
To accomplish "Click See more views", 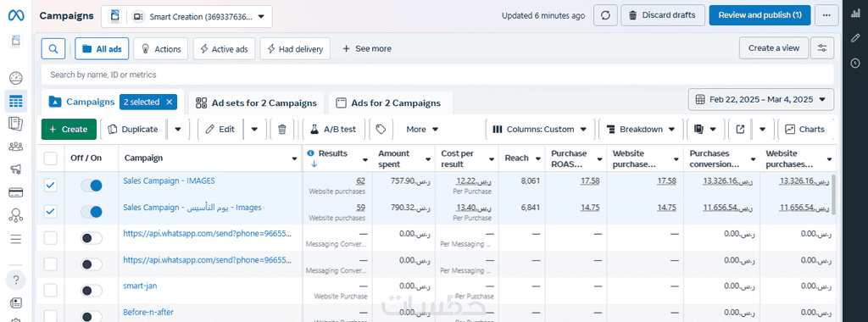I will 366,48.
